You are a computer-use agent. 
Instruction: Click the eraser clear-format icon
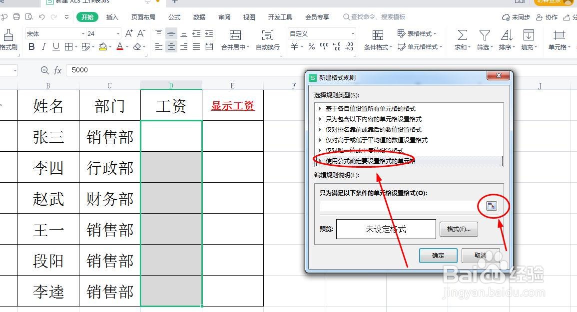[x=137, y=47]
